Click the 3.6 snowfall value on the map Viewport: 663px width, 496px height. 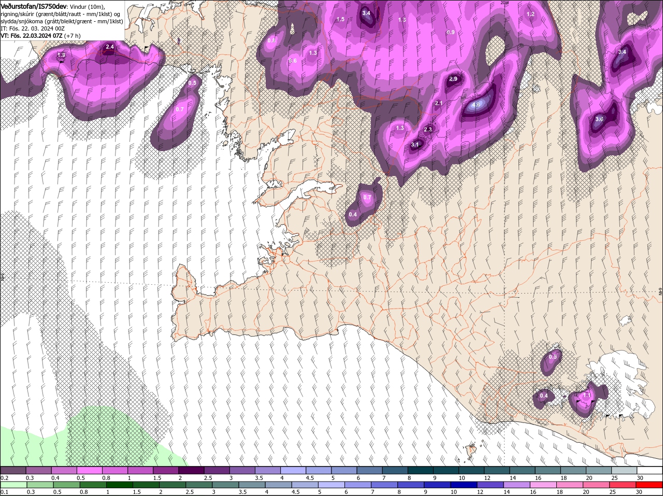pos(599,119)
